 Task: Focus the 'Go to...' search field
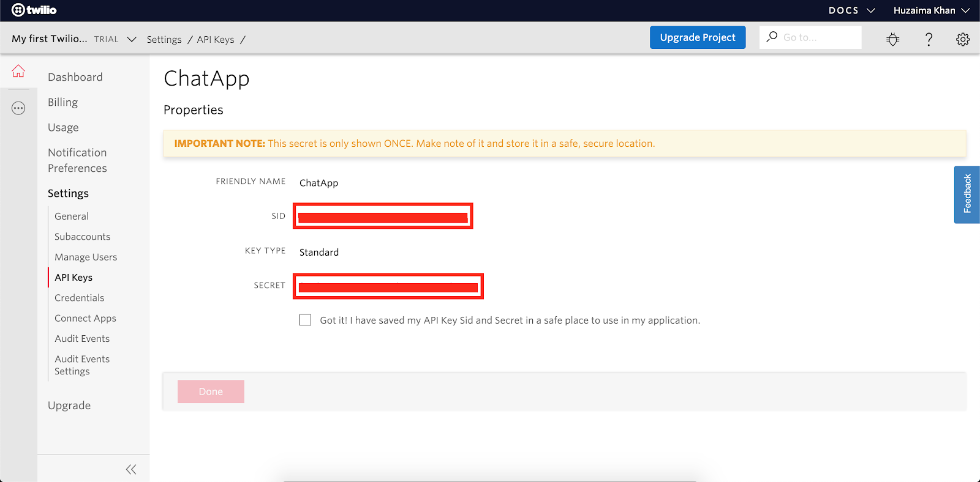[x=810, y=37]
